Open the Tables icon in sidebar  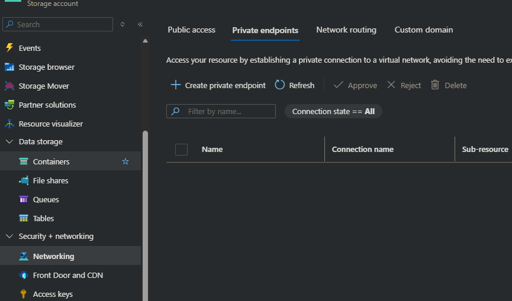coord(24,218)
